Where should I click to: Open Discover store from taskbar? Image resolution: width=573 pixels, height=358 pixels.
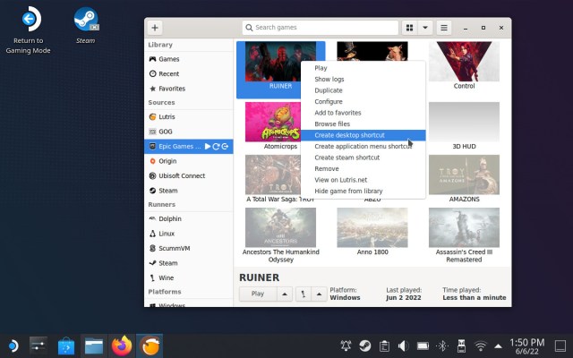point(66,345)
